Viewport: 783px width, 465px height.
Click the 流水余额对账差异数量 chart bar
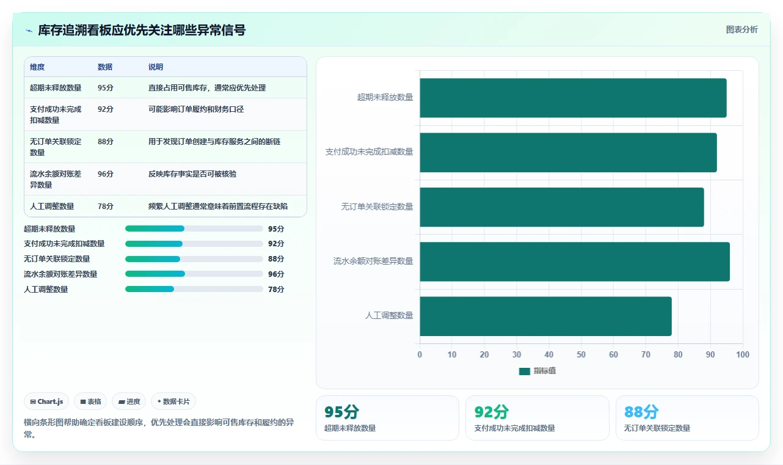pyautogui.click(x=575, y=262)
